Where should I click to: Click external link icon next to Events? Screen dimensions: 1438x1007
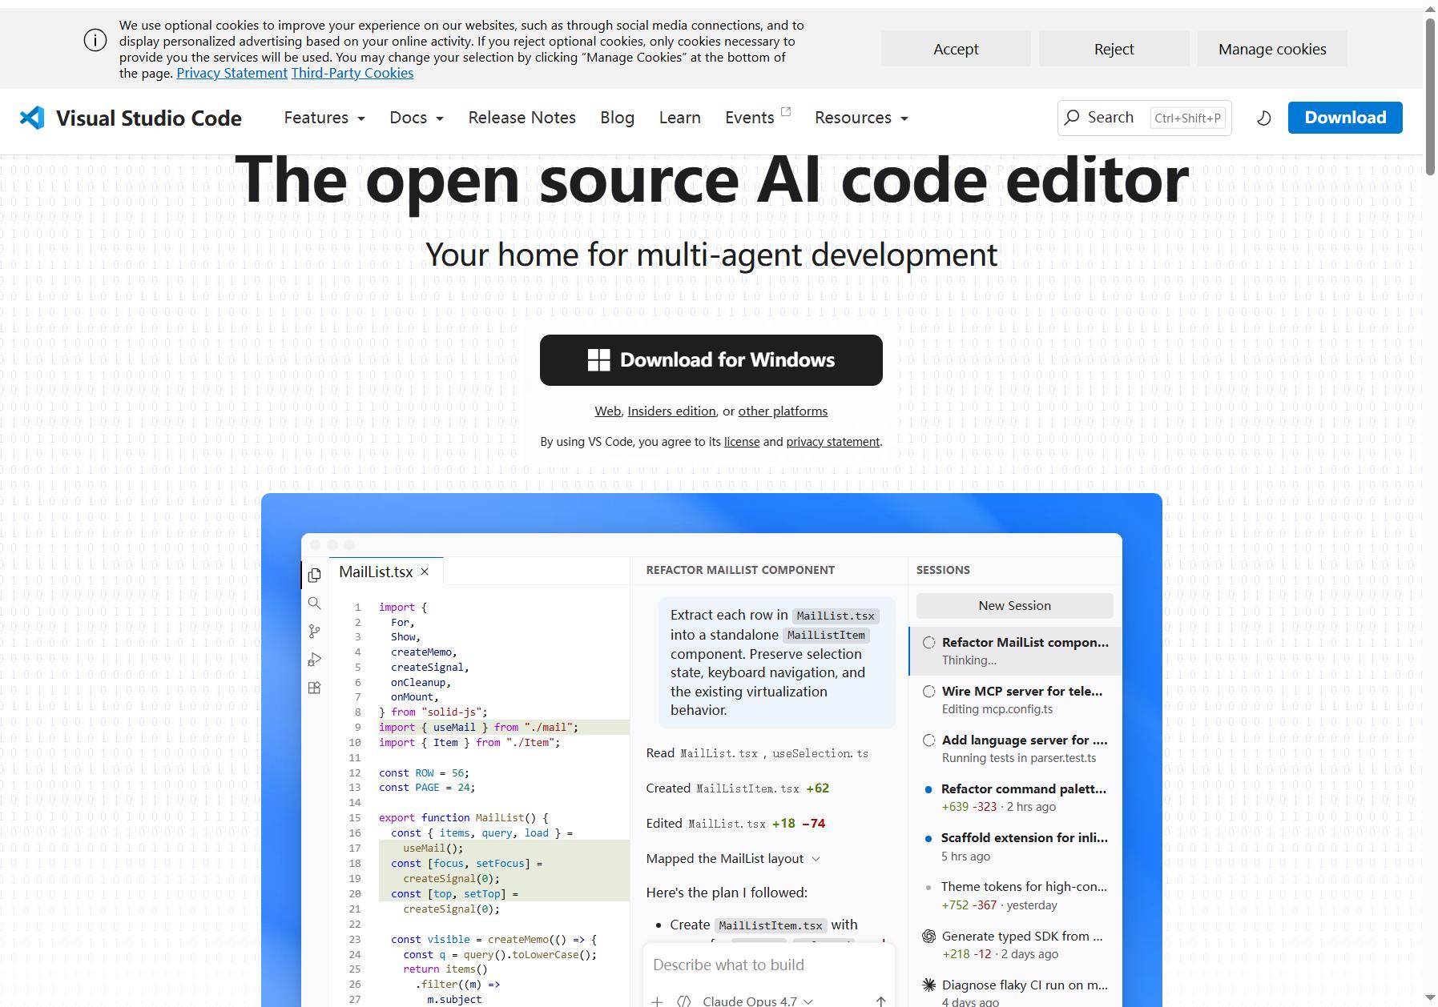[x=786, y=111]
